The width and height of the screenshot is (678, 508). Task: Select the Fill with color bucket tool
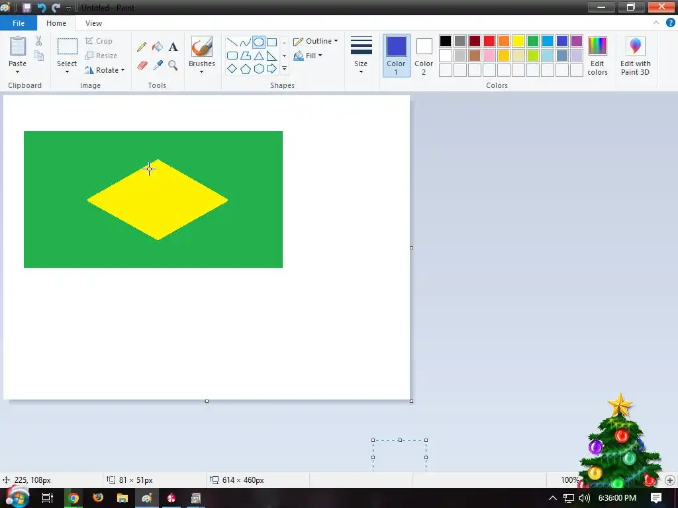158,47
